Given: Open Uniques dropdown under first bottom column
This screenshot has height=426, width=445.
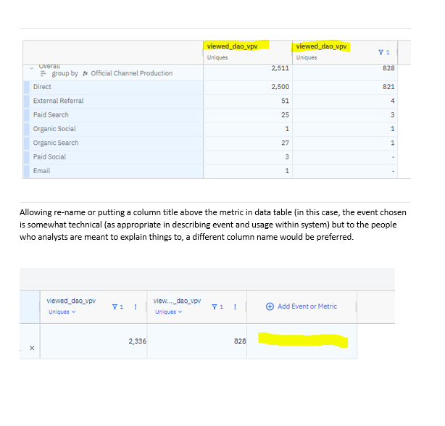Looking at the screenshot, I should point(62,312).
